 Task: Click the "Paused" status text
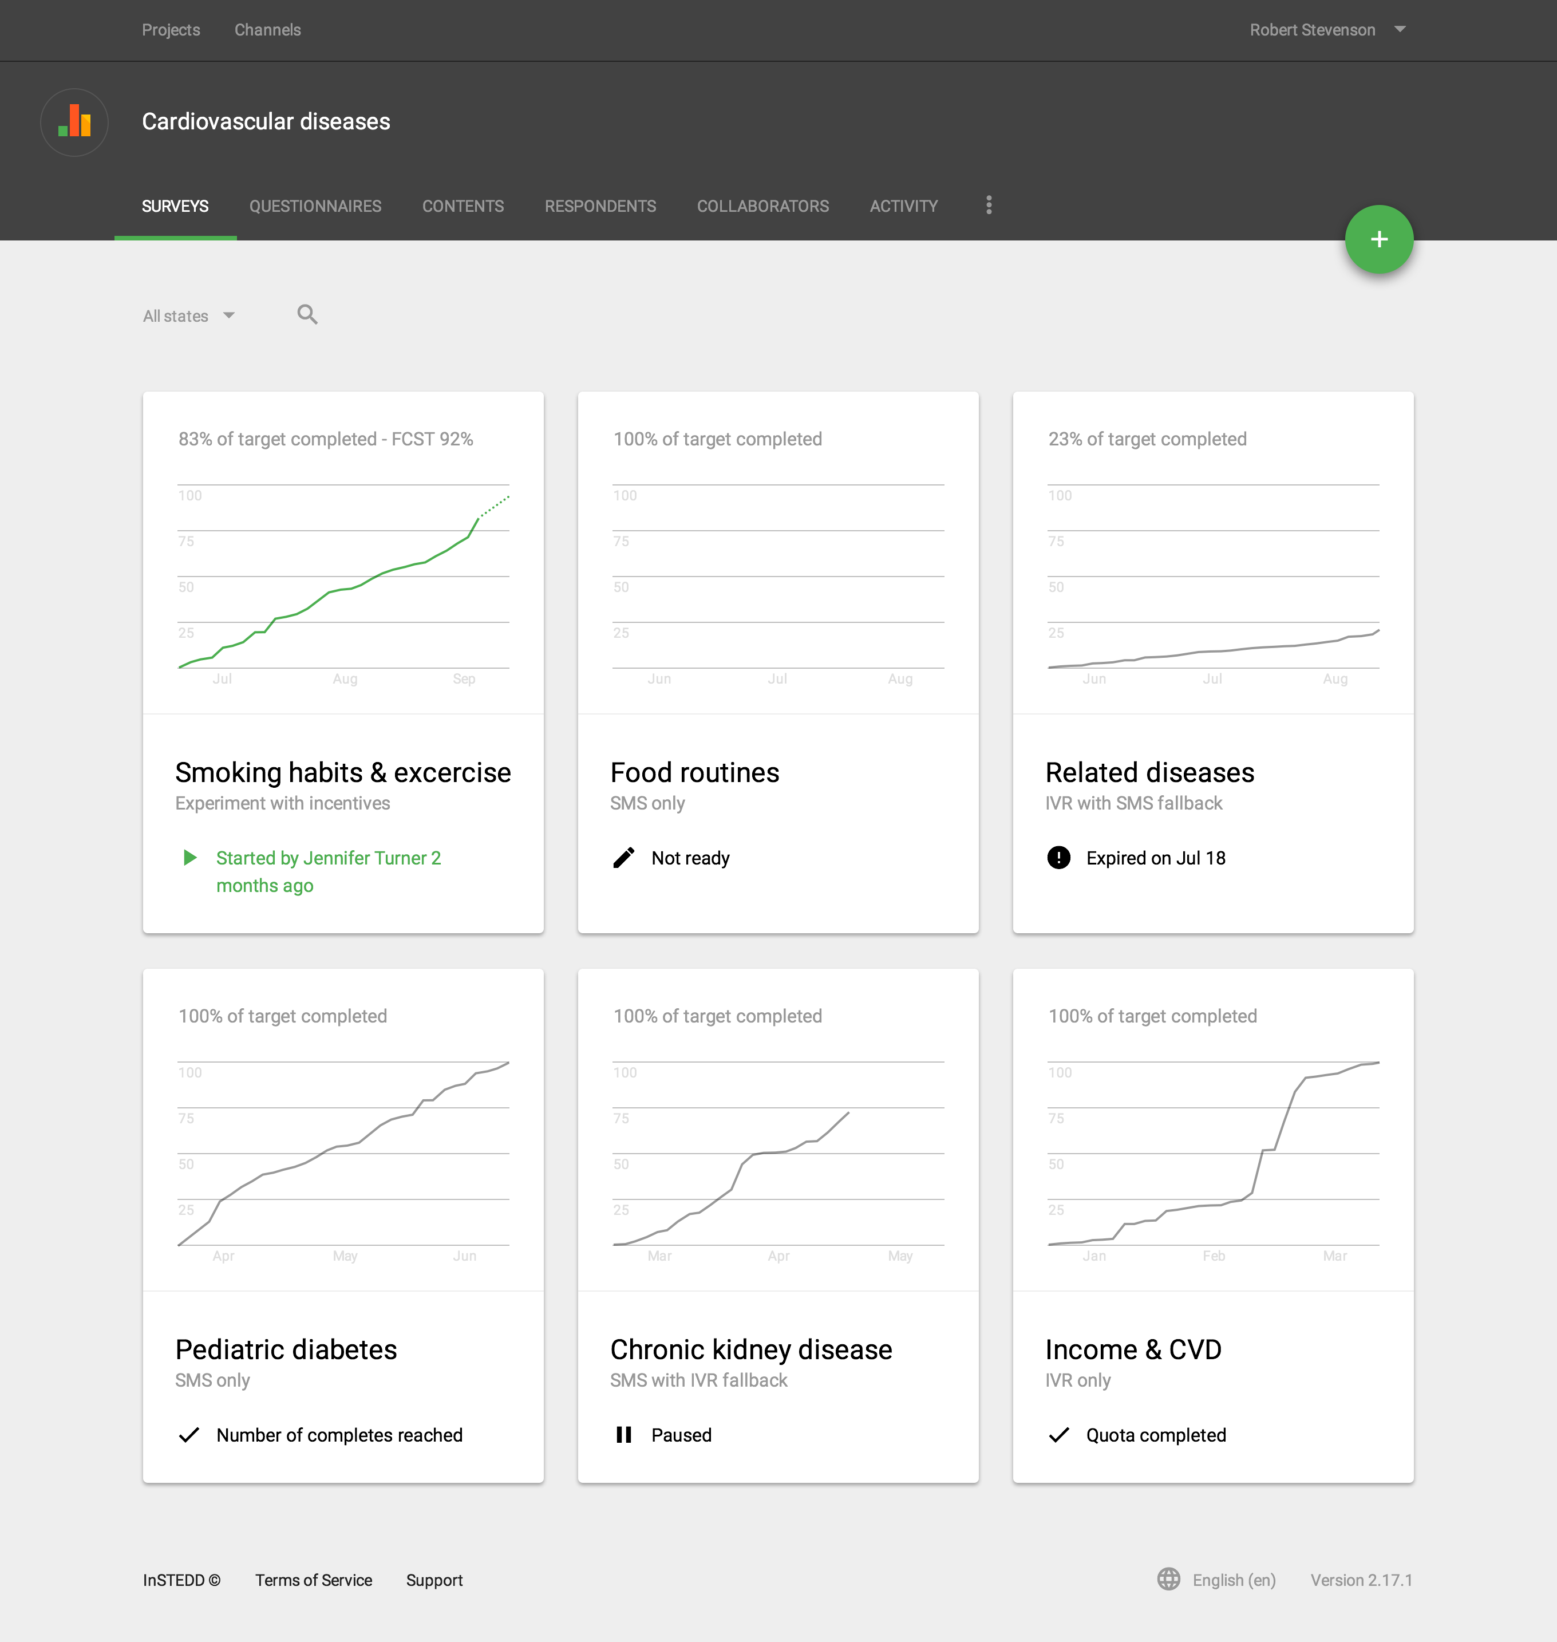[681, 1435]
